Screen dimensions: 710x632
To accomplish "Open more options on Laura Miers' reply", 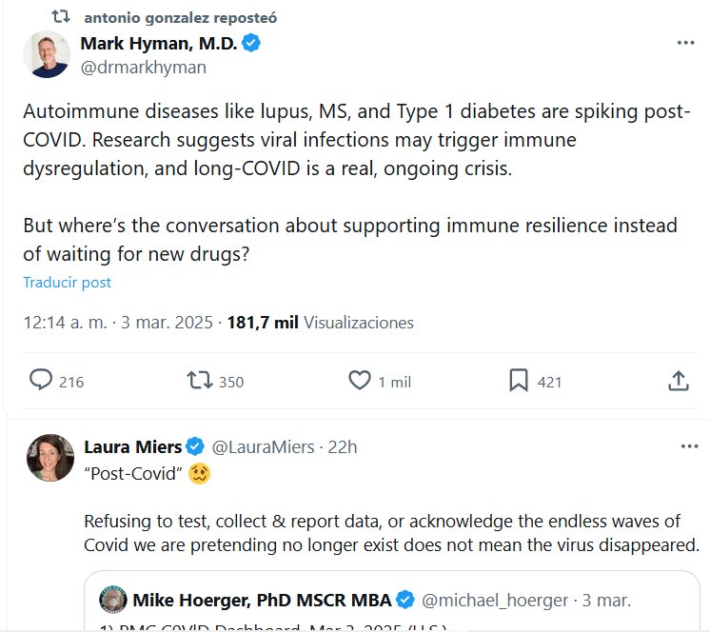I will click(689, 446).
